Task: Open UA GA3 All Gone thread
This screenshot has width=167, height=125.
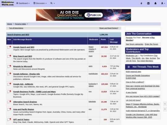Action: point(133,100)
